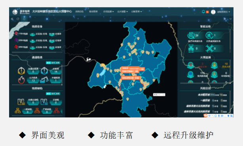Click the refresh icon in tab bar

pos(18,19)
